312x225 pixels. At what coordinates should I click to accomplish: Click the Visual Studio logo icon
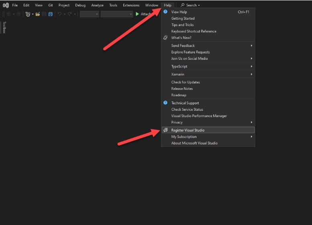pos(6,5)
